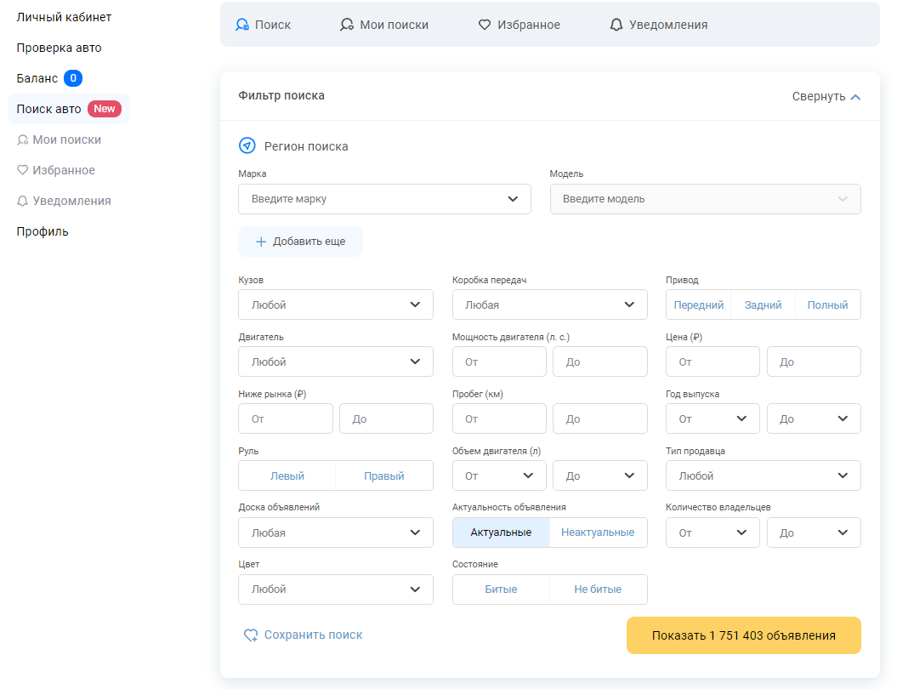Image resolution: width=897 pixels, height=689 pixels.
Task: Click the Регион поиска location arrow icon
Action: pos(247,146)
